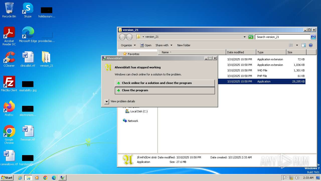This screenshot has height=181, width=321.
Task: Open eastability.jpg desktop file
Action: tap(28, 86)
